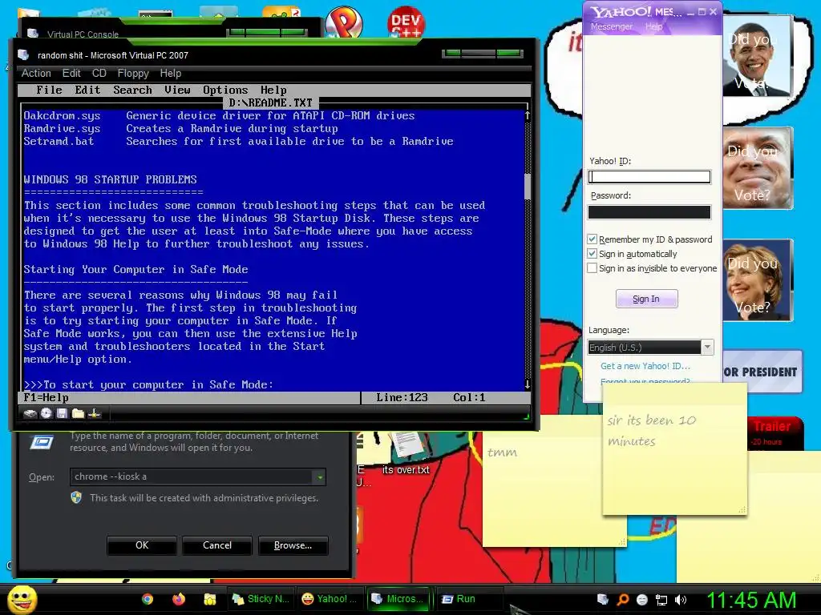Open the Messenger menu in Yahoo Messenger
The height and width of the screenshot is (615, 821).
pyautogui.click(x=612, y=26)
